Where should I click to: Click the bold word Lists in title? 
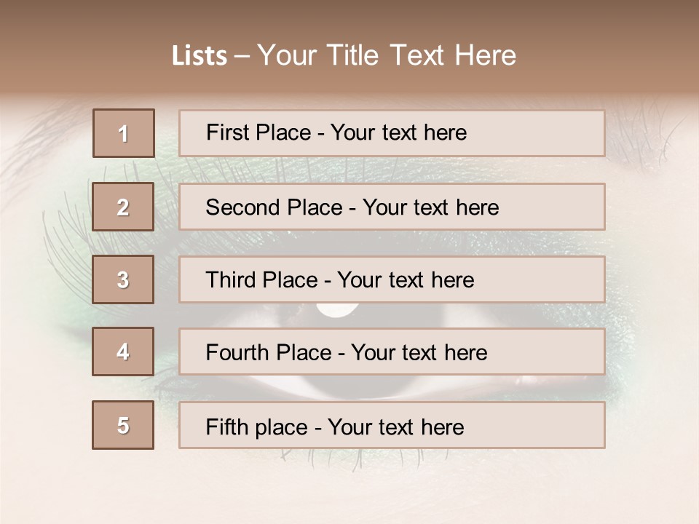[200, 56]
